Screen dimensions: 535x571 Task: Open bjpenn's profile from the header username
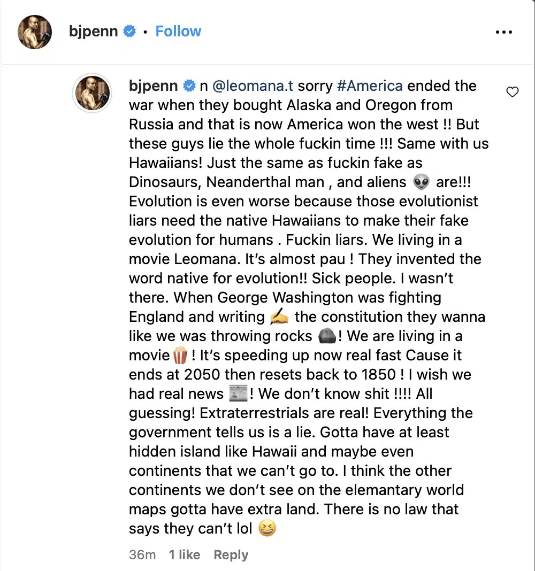click(x=94, y=31)
